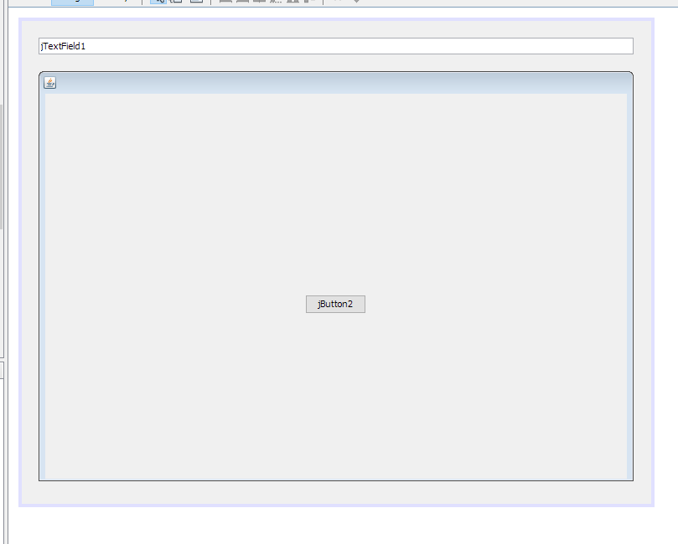
Task: Click the jButton2 button
Action: (x=335, y=305)
